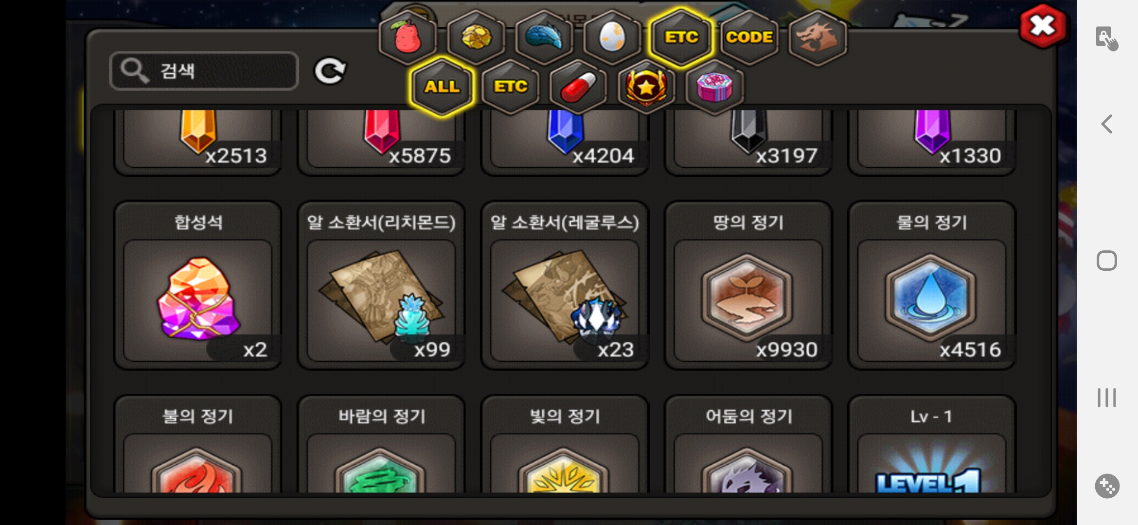
Task: Select the highlighted ETC top category tab
Action: pyautogui.click(x=681, y=37)
